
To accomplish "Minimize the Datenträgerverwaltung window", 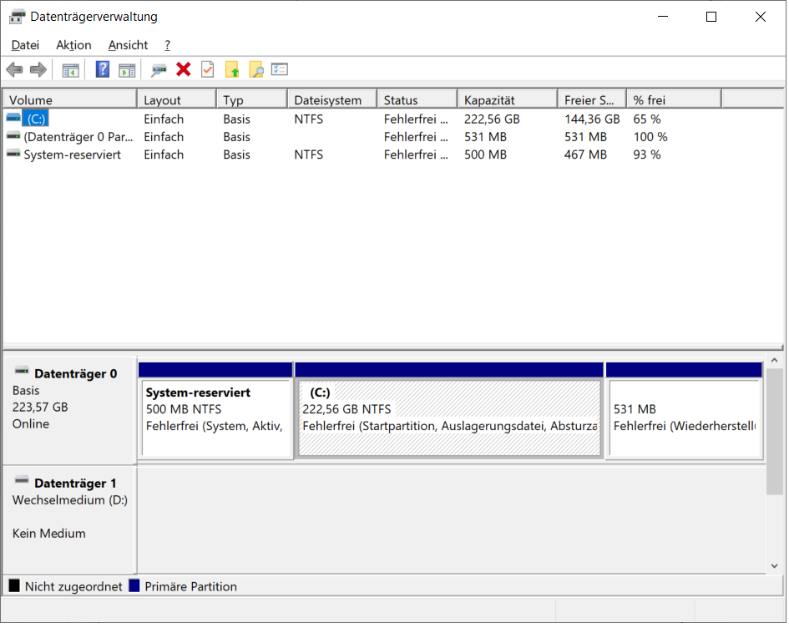I will tap(663, 17).
